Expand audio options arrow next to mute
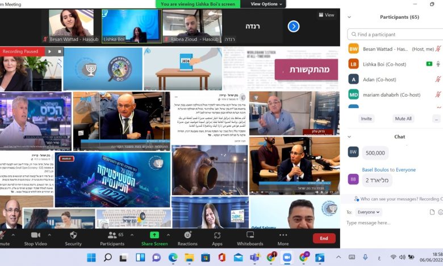The width and height of the screenshot is (443, 266). tap(13, 235)
